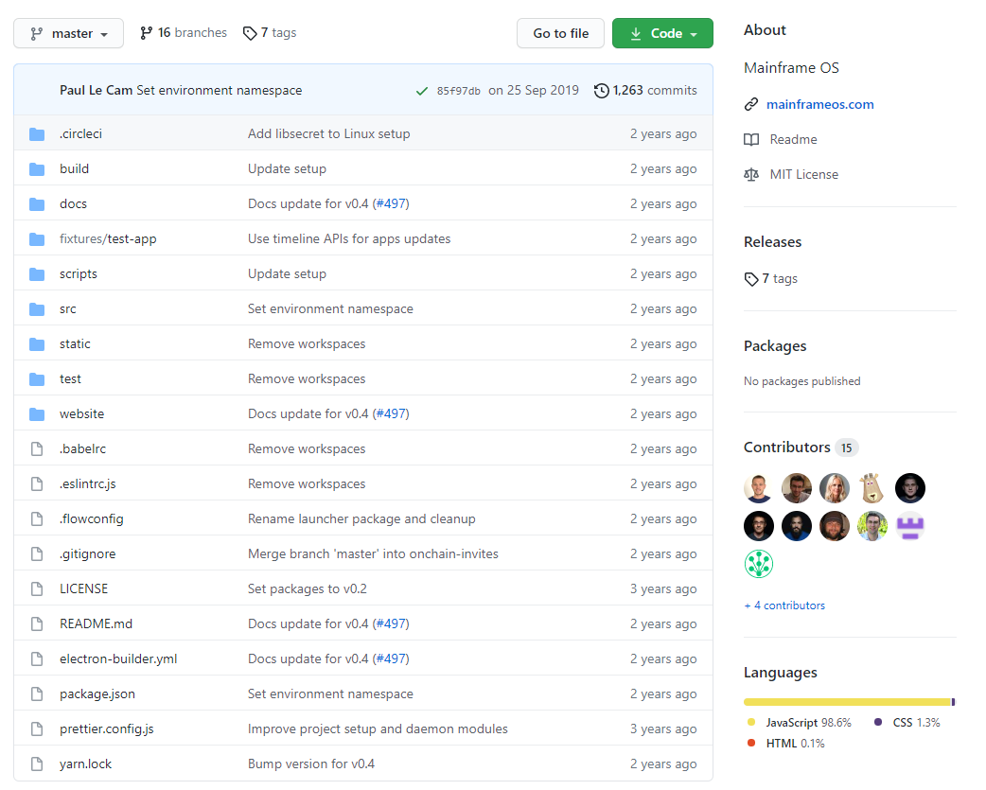Open the Packages heading
Screen dimensions: 986x790
point(775,346)
